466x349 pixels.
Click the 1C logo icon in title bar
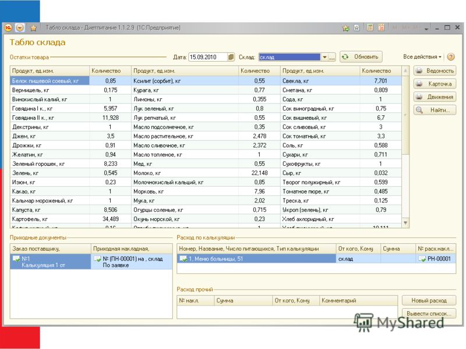(8, 28)
